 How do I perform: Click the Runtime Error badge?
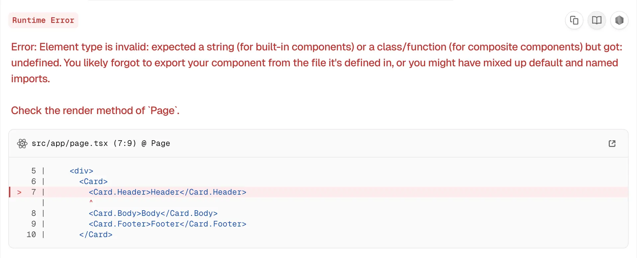43,20
